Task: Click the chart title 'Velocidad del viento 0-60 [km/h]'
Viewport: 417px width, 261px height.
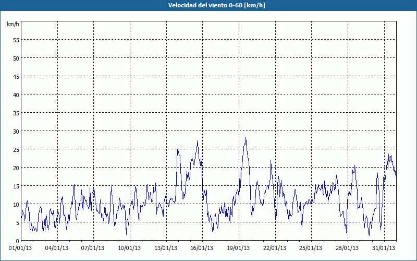Action: pos(217,5)
